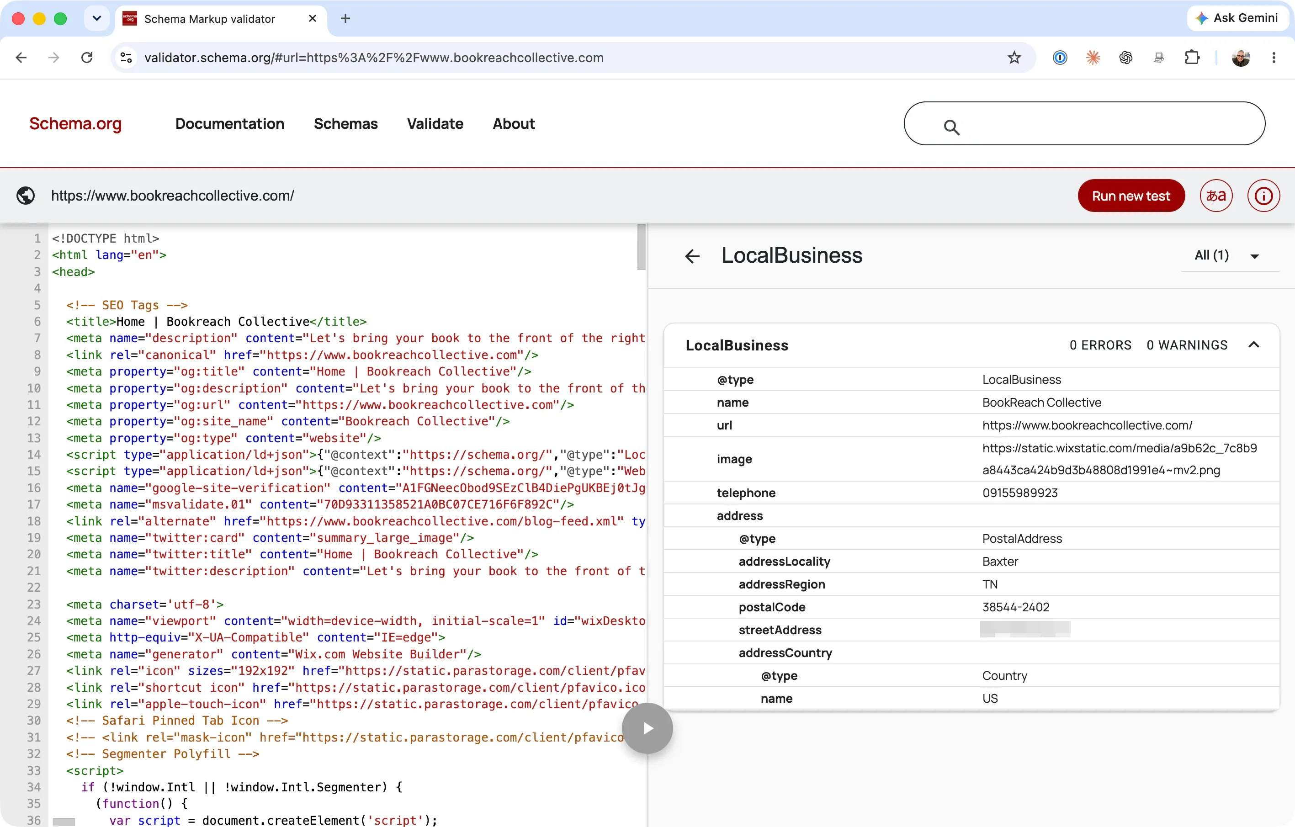The width and height of the screenshot is (1295, 827).
Task: Click the Ask Gemini button
Action: tap(1237, 18)
